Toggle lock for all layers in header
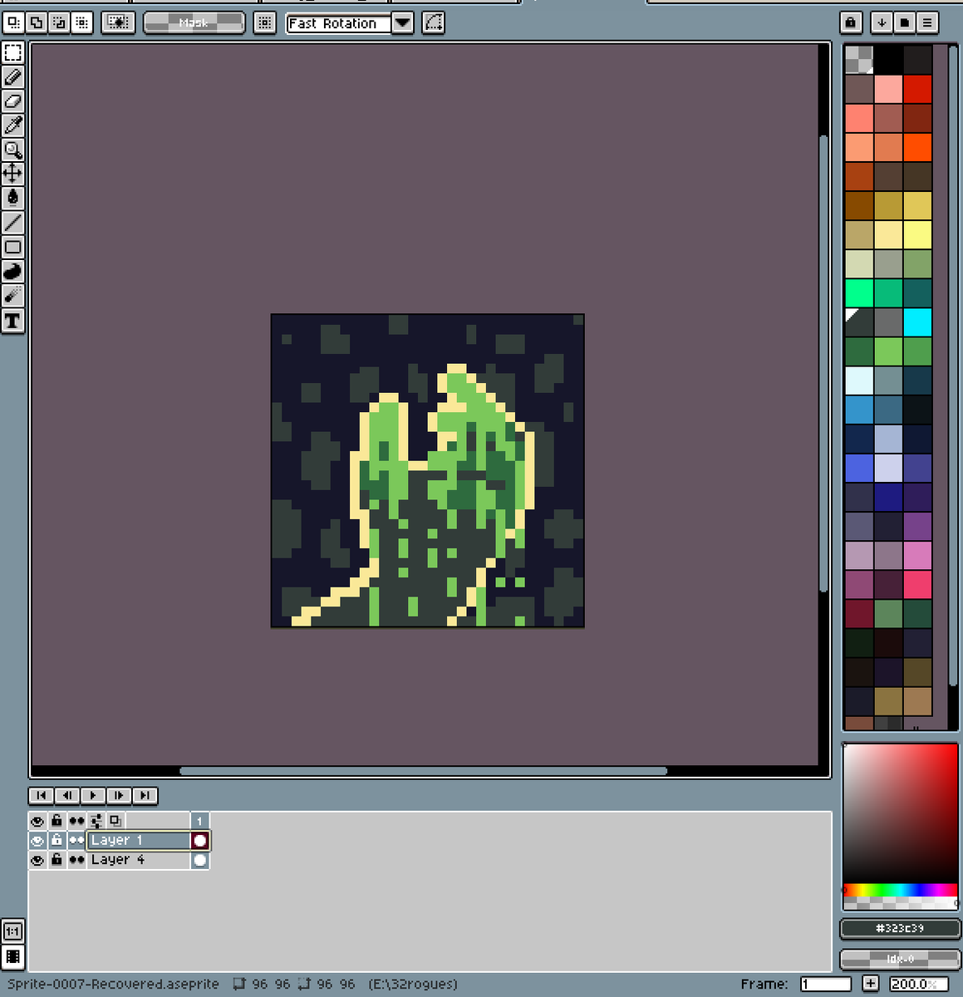Viewport: 963px width, 997px height. coord(57,821)
